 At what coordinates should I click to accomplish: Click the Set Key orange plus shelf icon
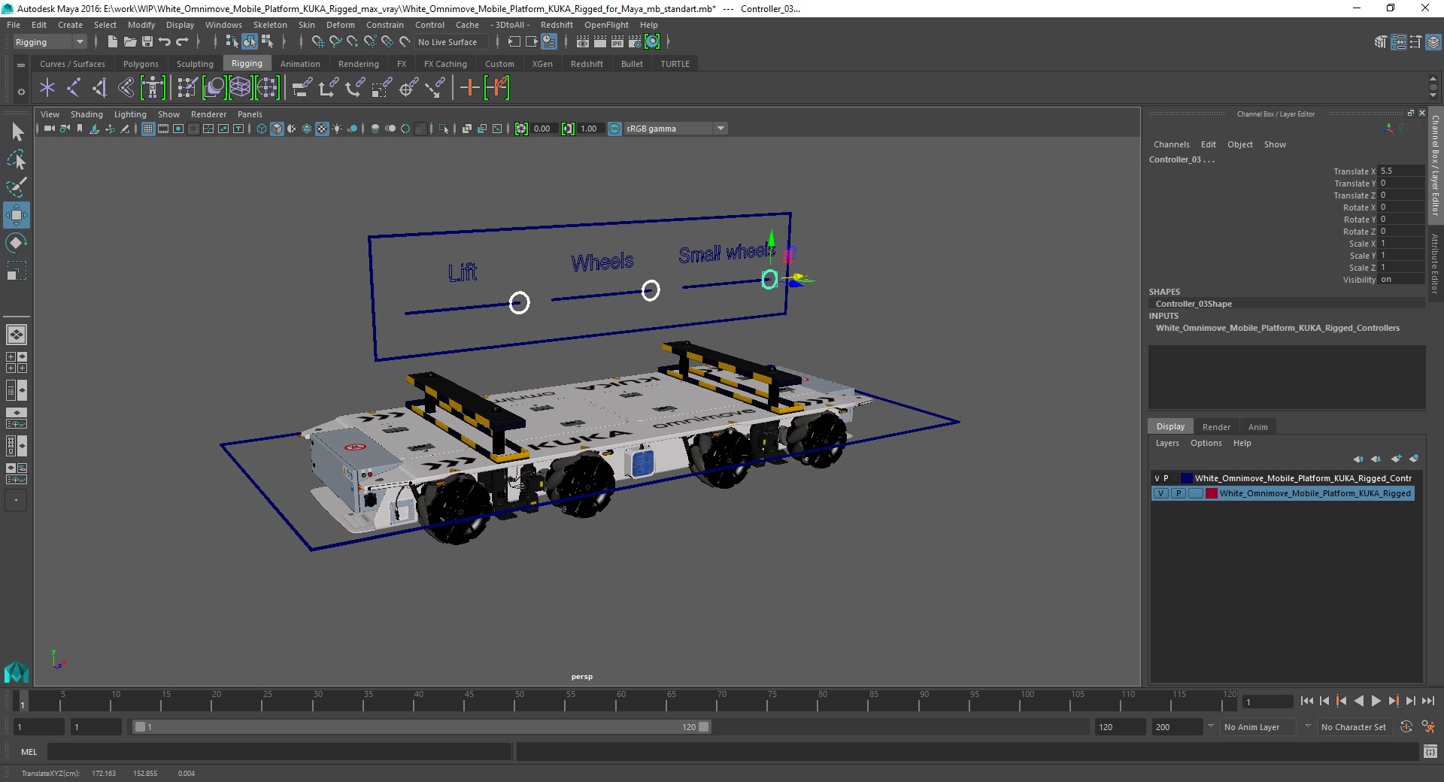click(x=469, y=88)
